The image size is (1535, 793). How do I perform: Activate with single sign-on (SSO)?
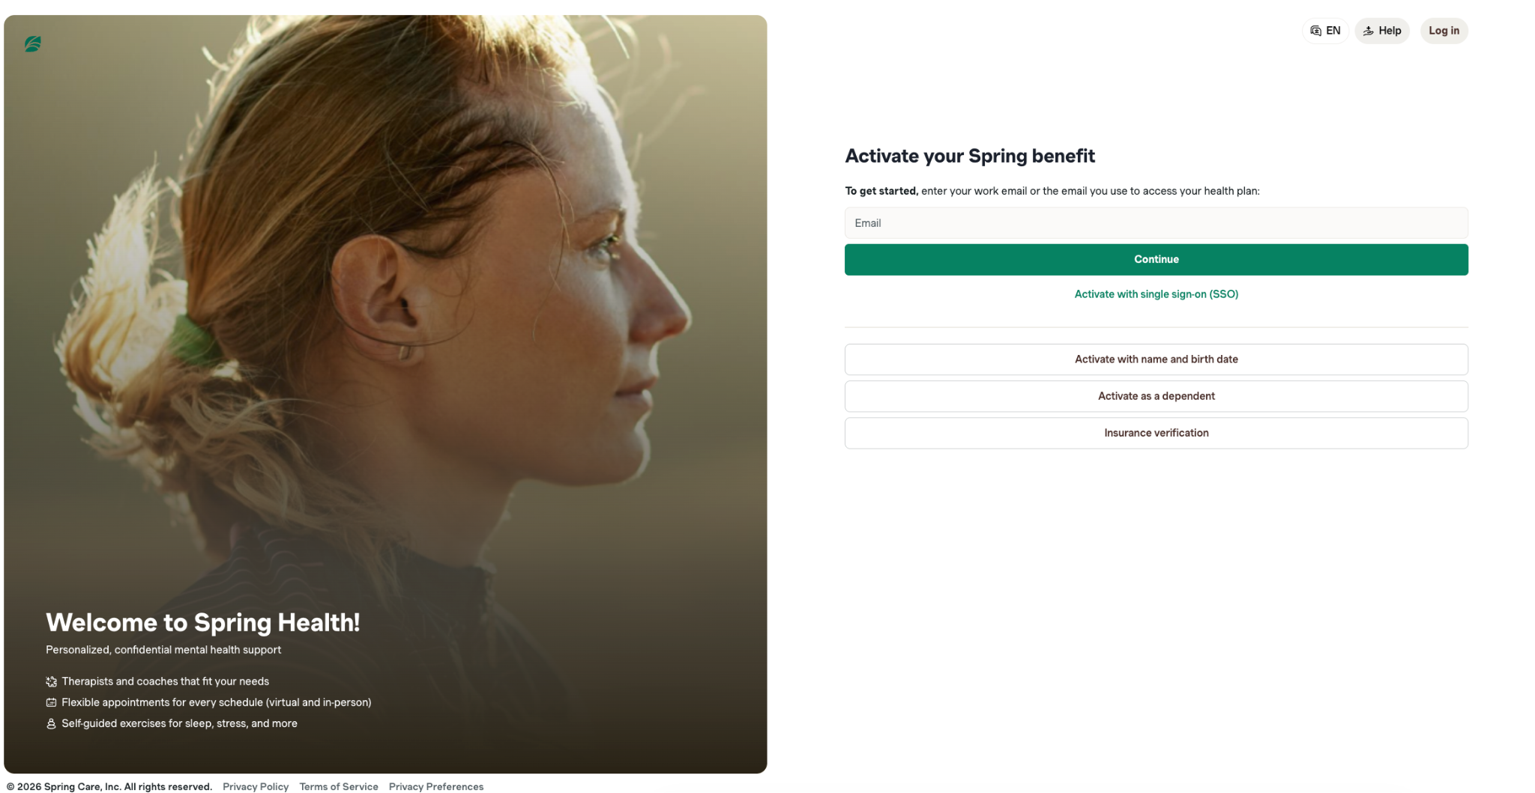(1156, 294)
